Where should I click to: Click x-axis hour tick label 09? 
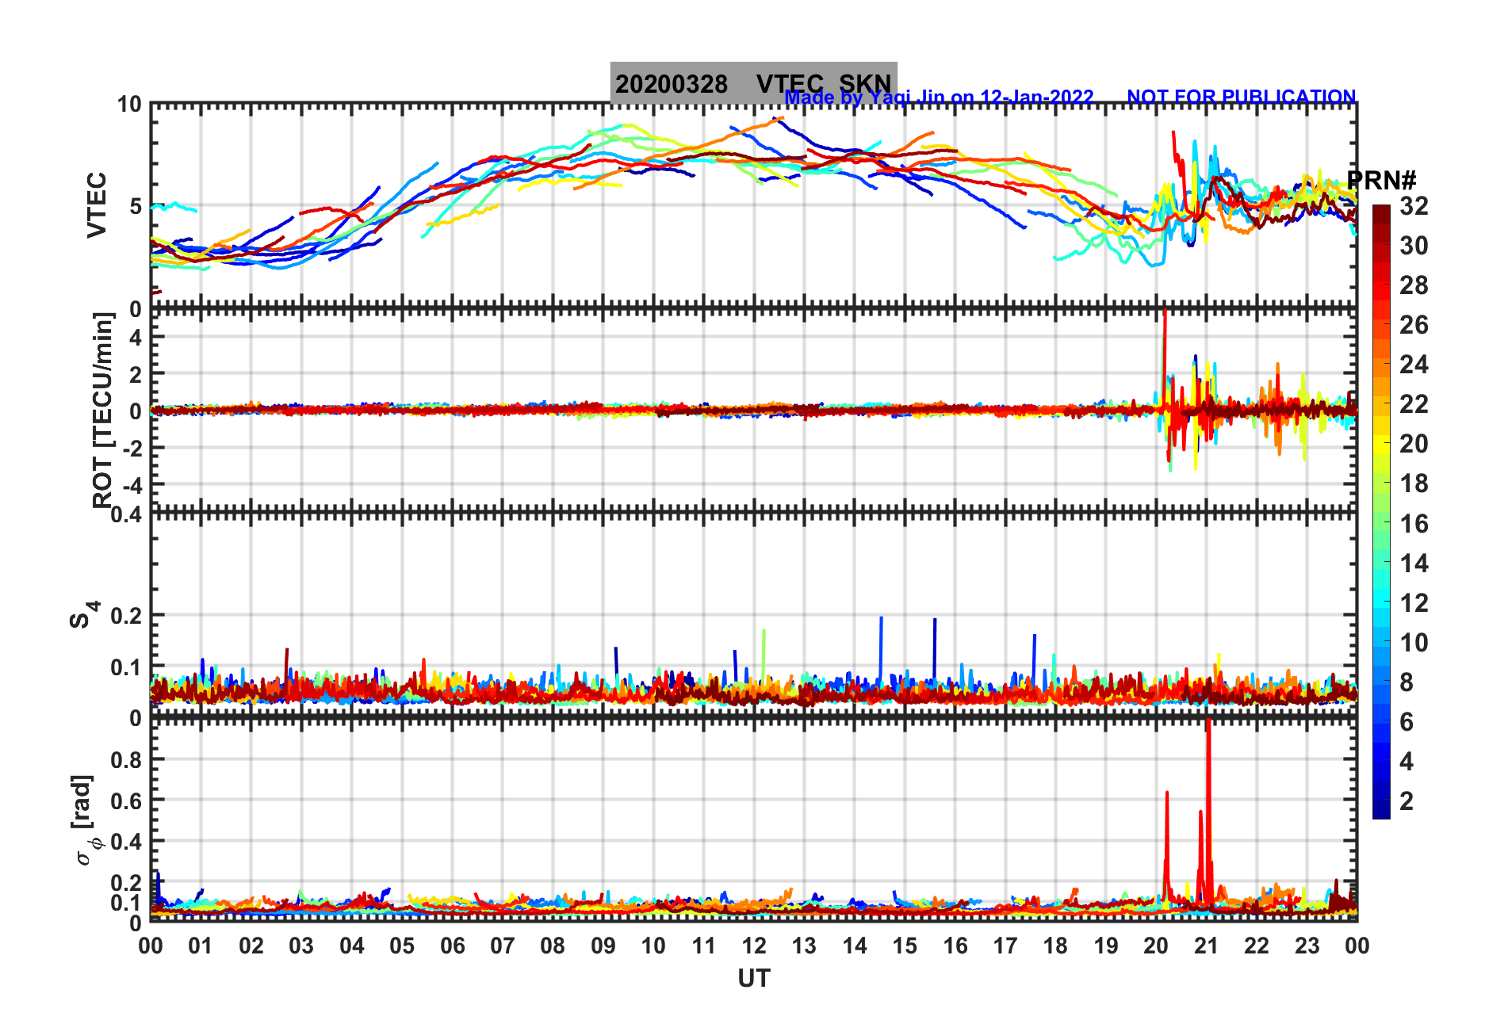click(x=603, y=946)
